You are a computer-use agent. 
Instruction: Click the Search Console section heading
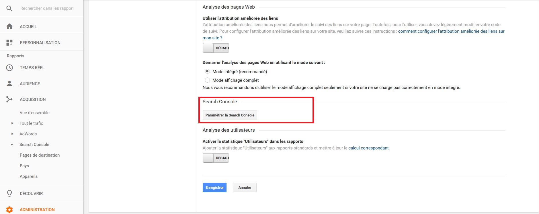(220, 102)
